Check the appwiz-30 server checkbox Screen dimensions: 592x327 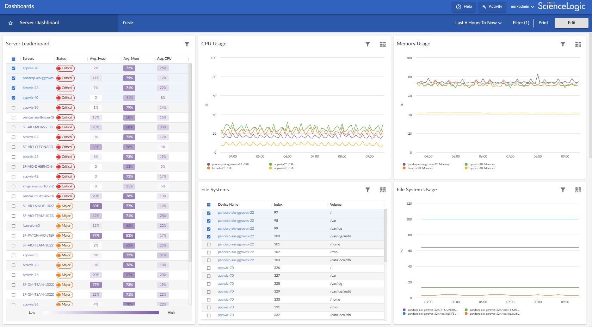pos(14,108)
